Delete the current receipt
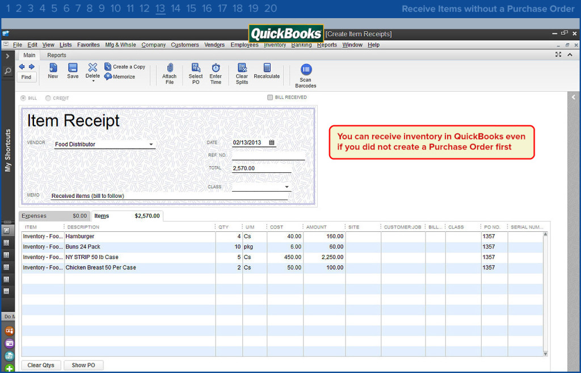 click(92, 71)
